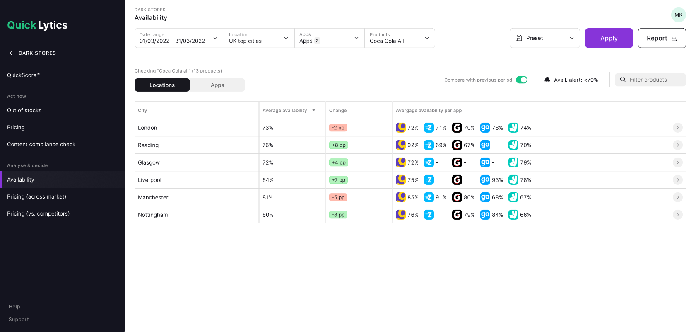The height and width of the screenshot is (332, 696).
Task: Click the bell icon for availability alert
Action: (x=547, y=80)
